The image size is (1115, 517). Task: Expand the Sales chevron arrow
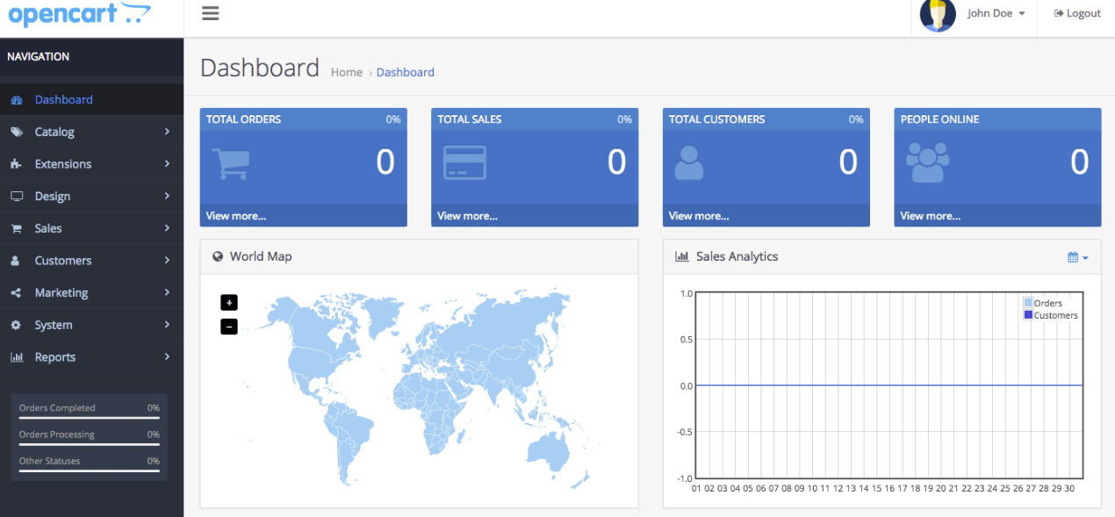(167, 228)
